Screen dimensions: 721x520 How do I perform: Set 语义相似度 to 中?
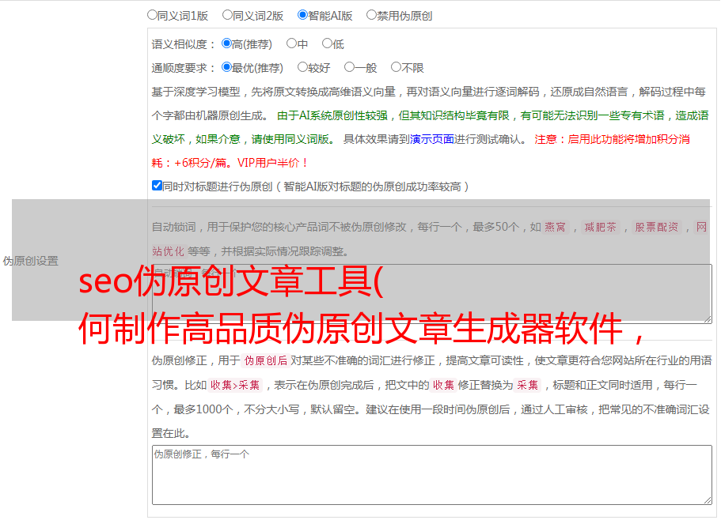click(x=291, y=43)
